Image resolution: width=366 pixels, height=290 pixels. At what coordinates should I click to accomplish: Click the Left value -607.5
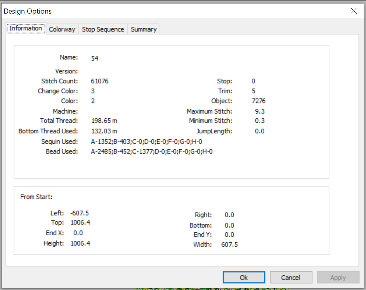[x=80, y=213]
